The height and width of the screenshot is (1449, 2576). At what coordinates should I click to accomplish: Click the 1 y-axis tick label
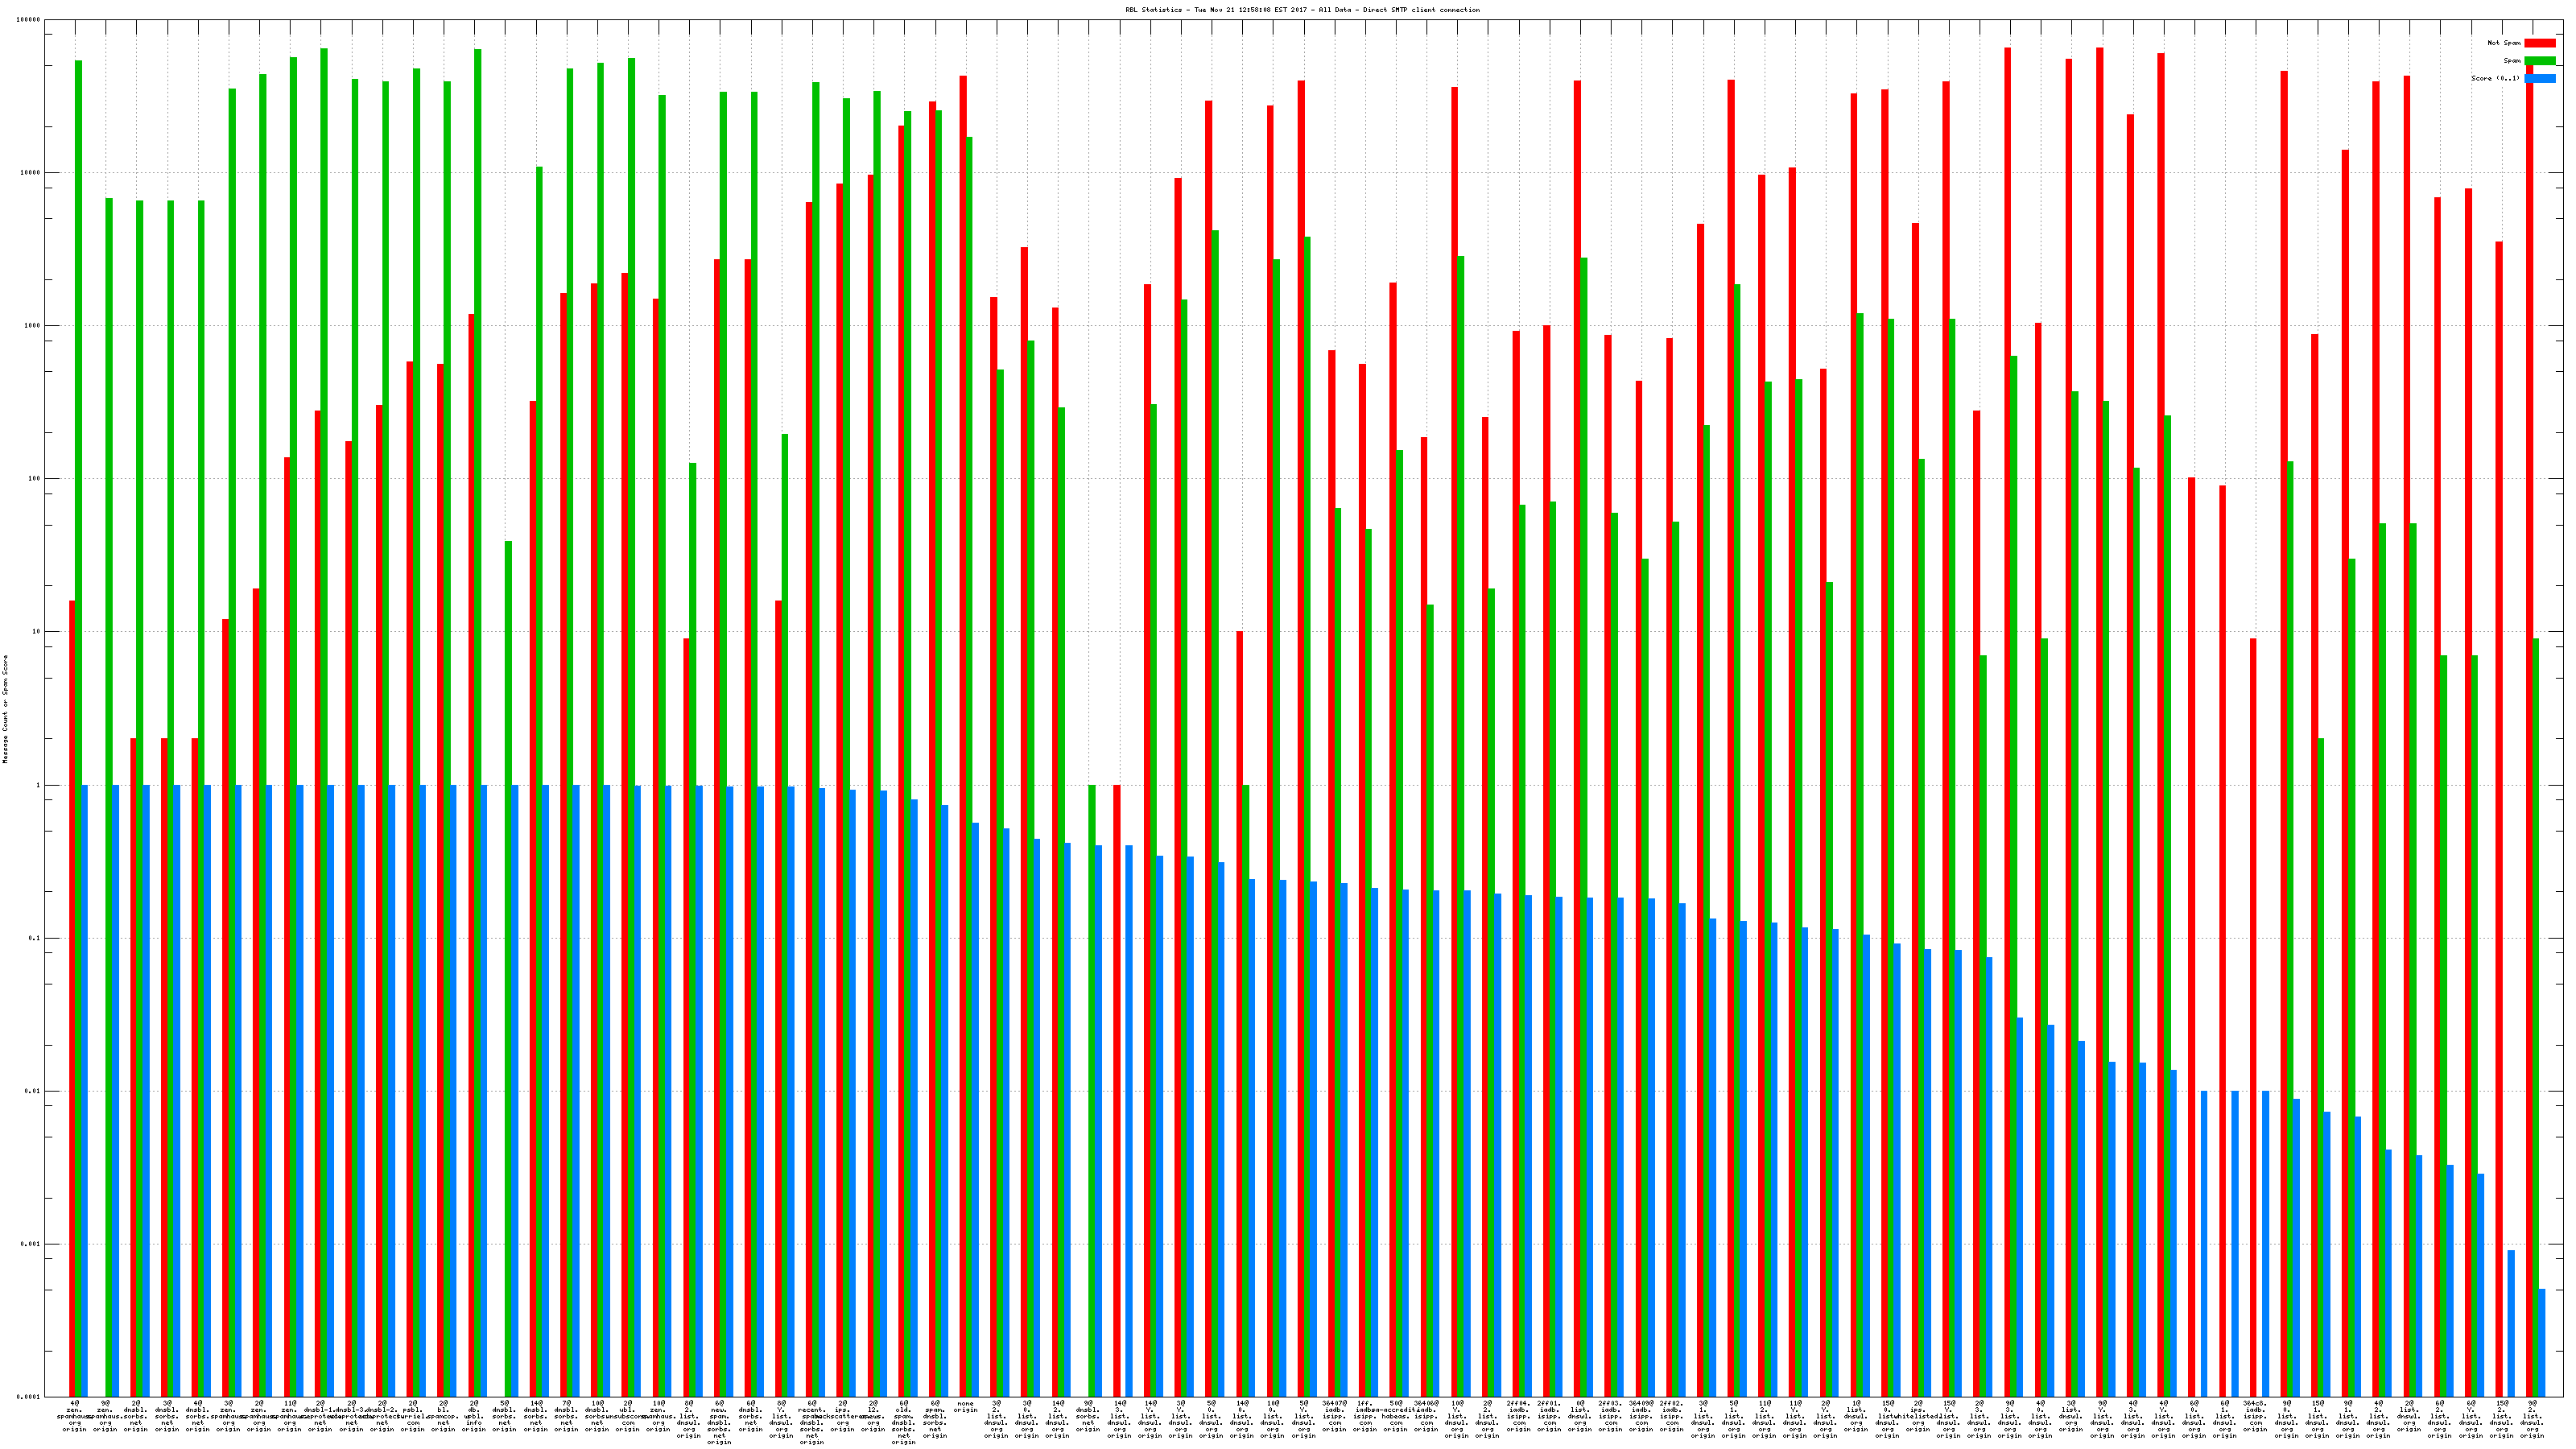point(38,785)
